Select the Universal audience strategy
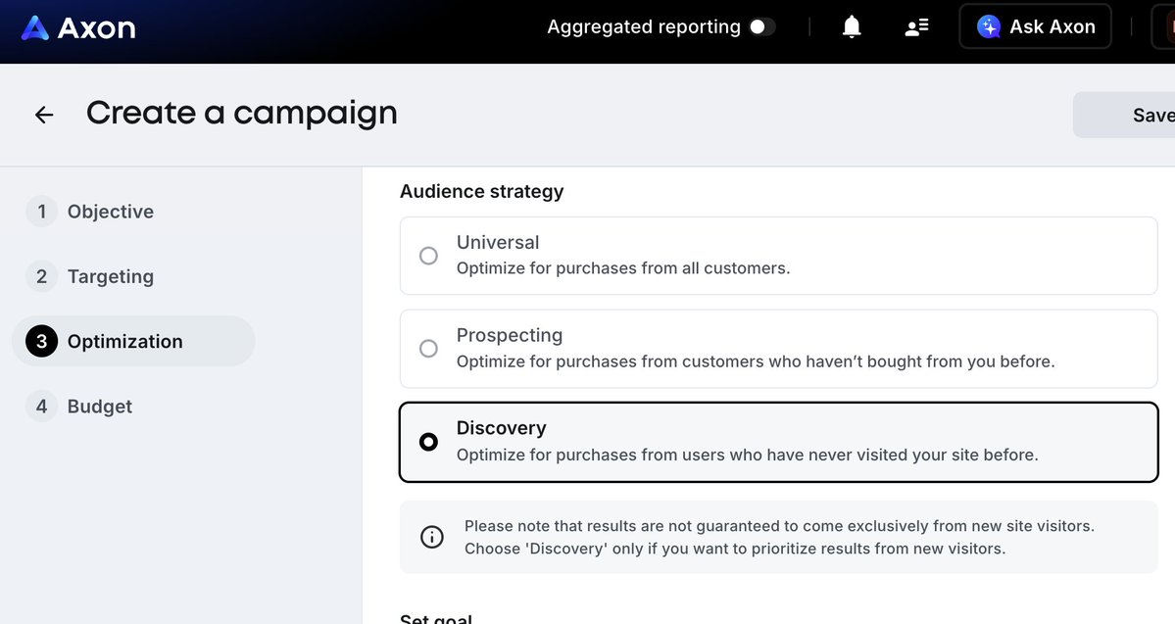This screenshot has height=624, width=1175. click(x=778, y=256)
